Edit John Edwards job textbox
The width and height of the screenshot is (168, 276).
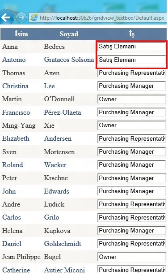[131, 191]
